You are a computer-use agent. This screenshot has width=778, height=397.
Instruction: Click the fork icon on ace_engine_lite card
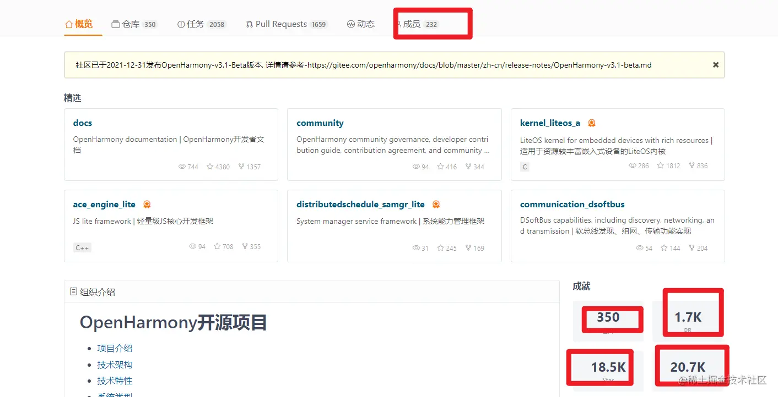(x=245, y=247)
